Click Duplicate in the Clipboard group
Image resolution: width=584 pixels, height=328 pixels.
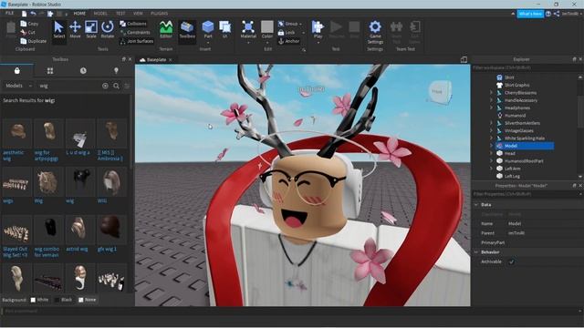coord(34,41)
